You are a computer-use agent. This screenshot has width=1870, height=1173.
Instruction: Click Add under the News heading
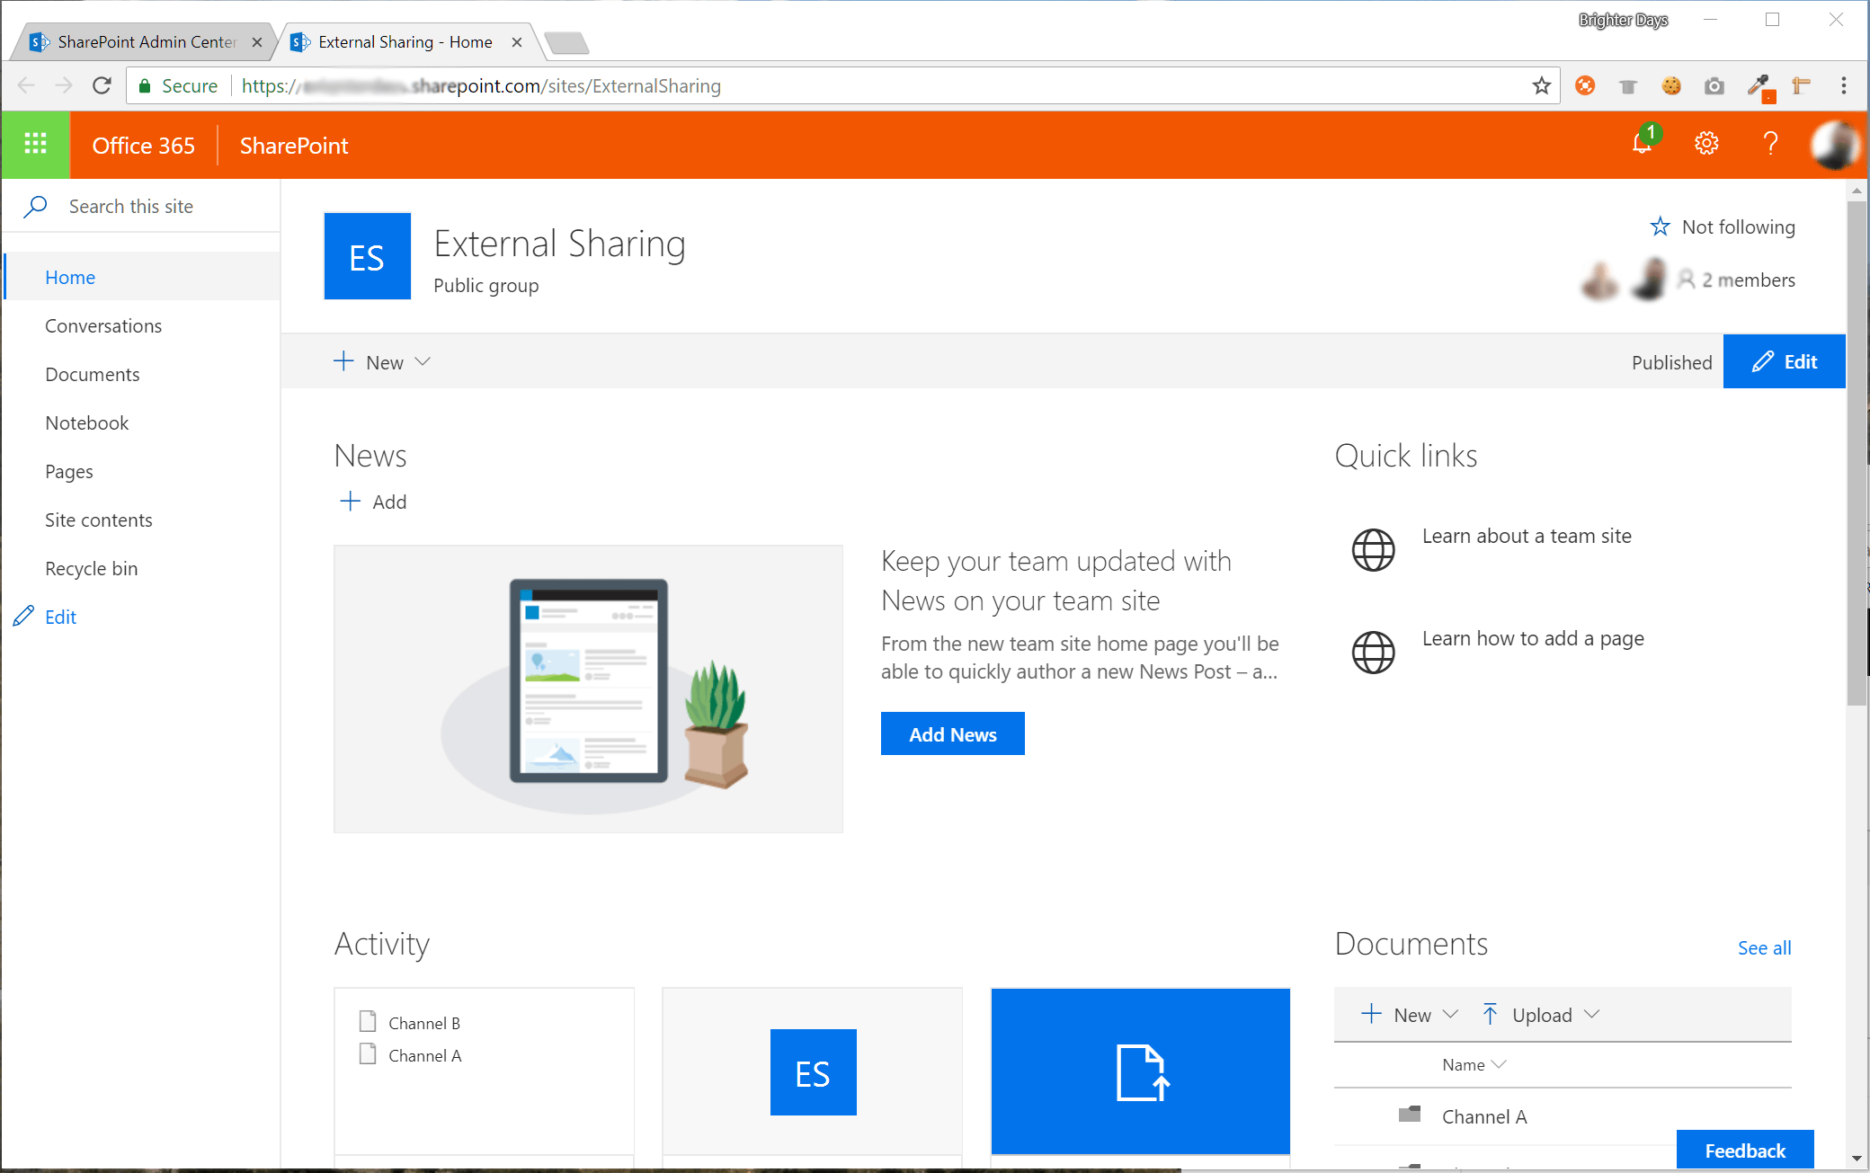pyautogui.click(x=373, y=502)
